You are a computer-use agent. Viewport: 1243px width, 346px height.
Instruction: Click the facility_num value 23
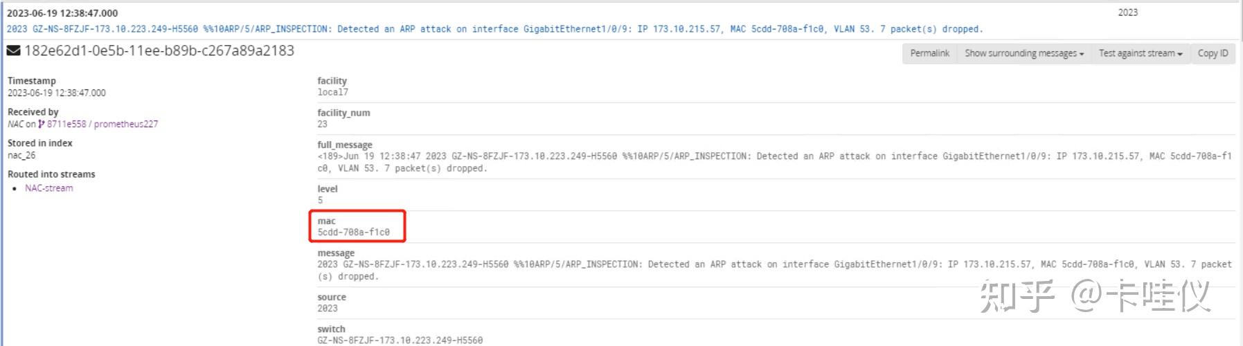(x=323, y=124)
